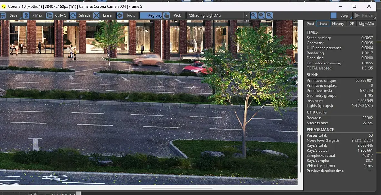Click the Stop square icon

point(333,15)
